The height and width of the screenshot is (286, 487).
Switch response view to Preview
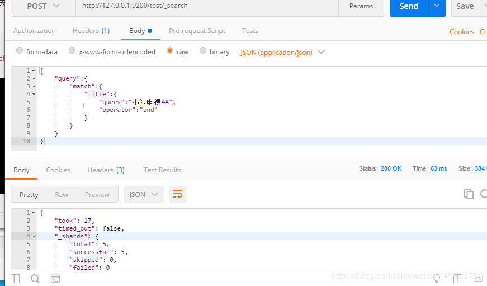point(97,195)
